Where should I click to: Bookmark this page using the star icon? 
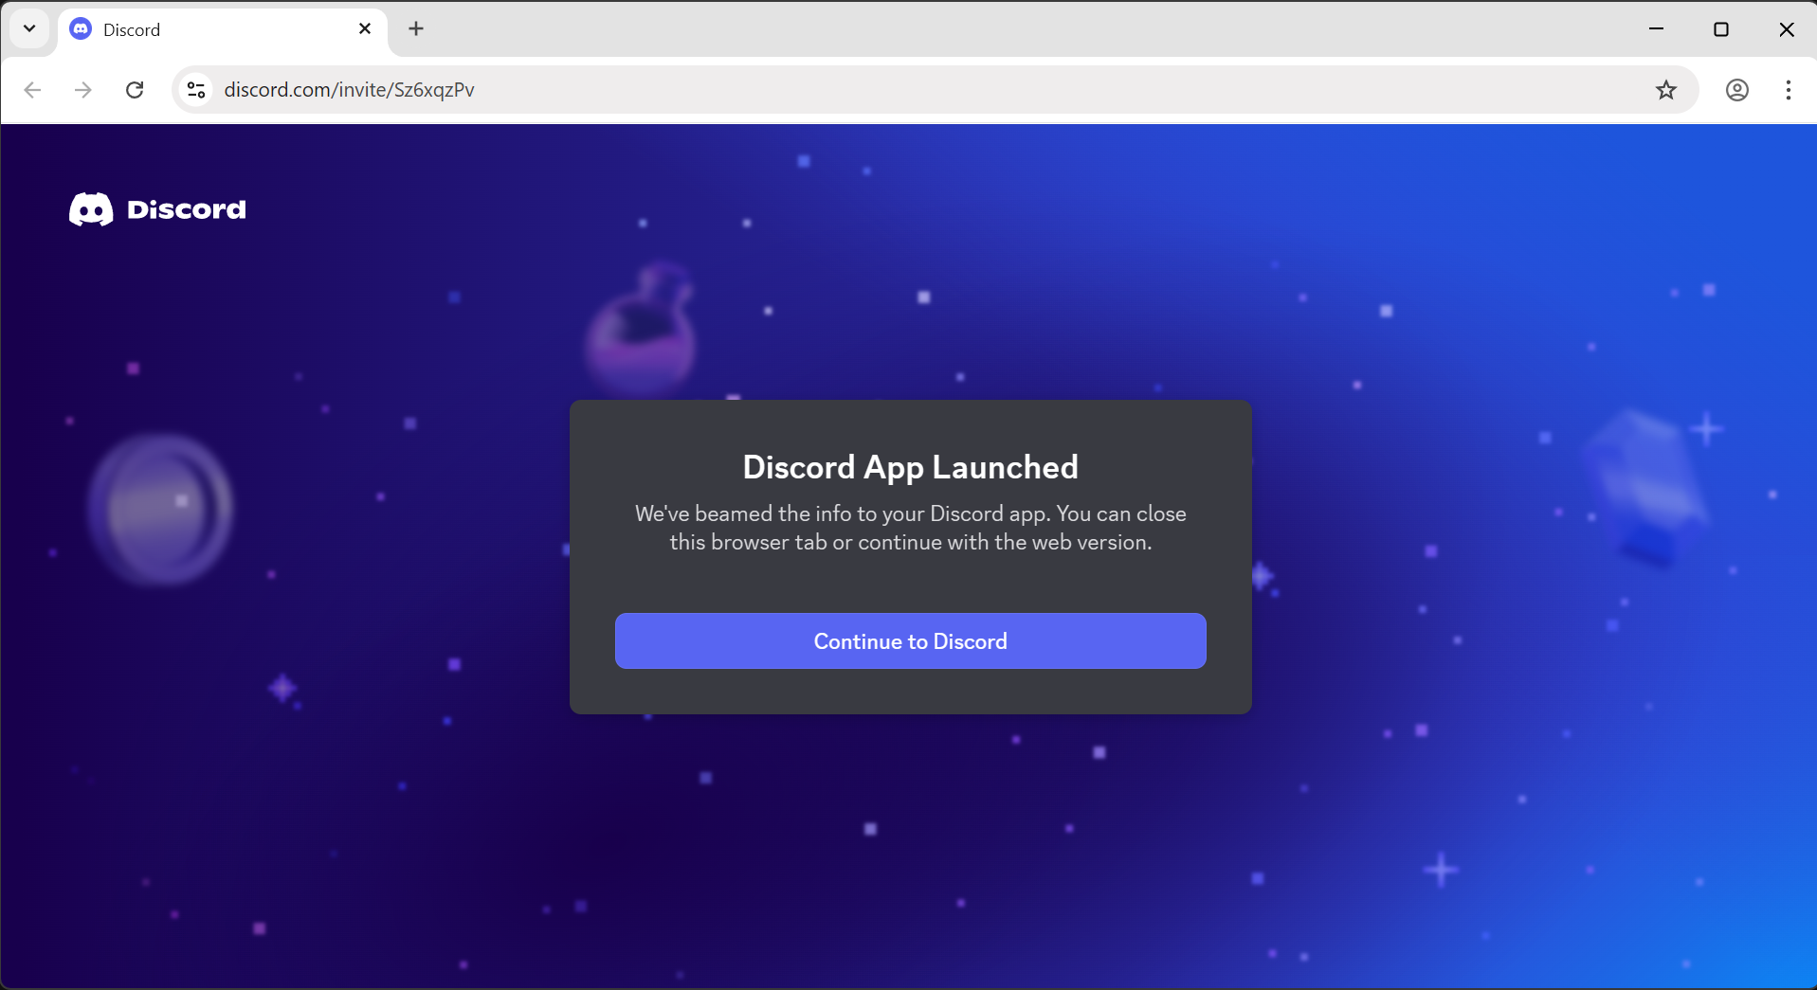pos(1665,89)
